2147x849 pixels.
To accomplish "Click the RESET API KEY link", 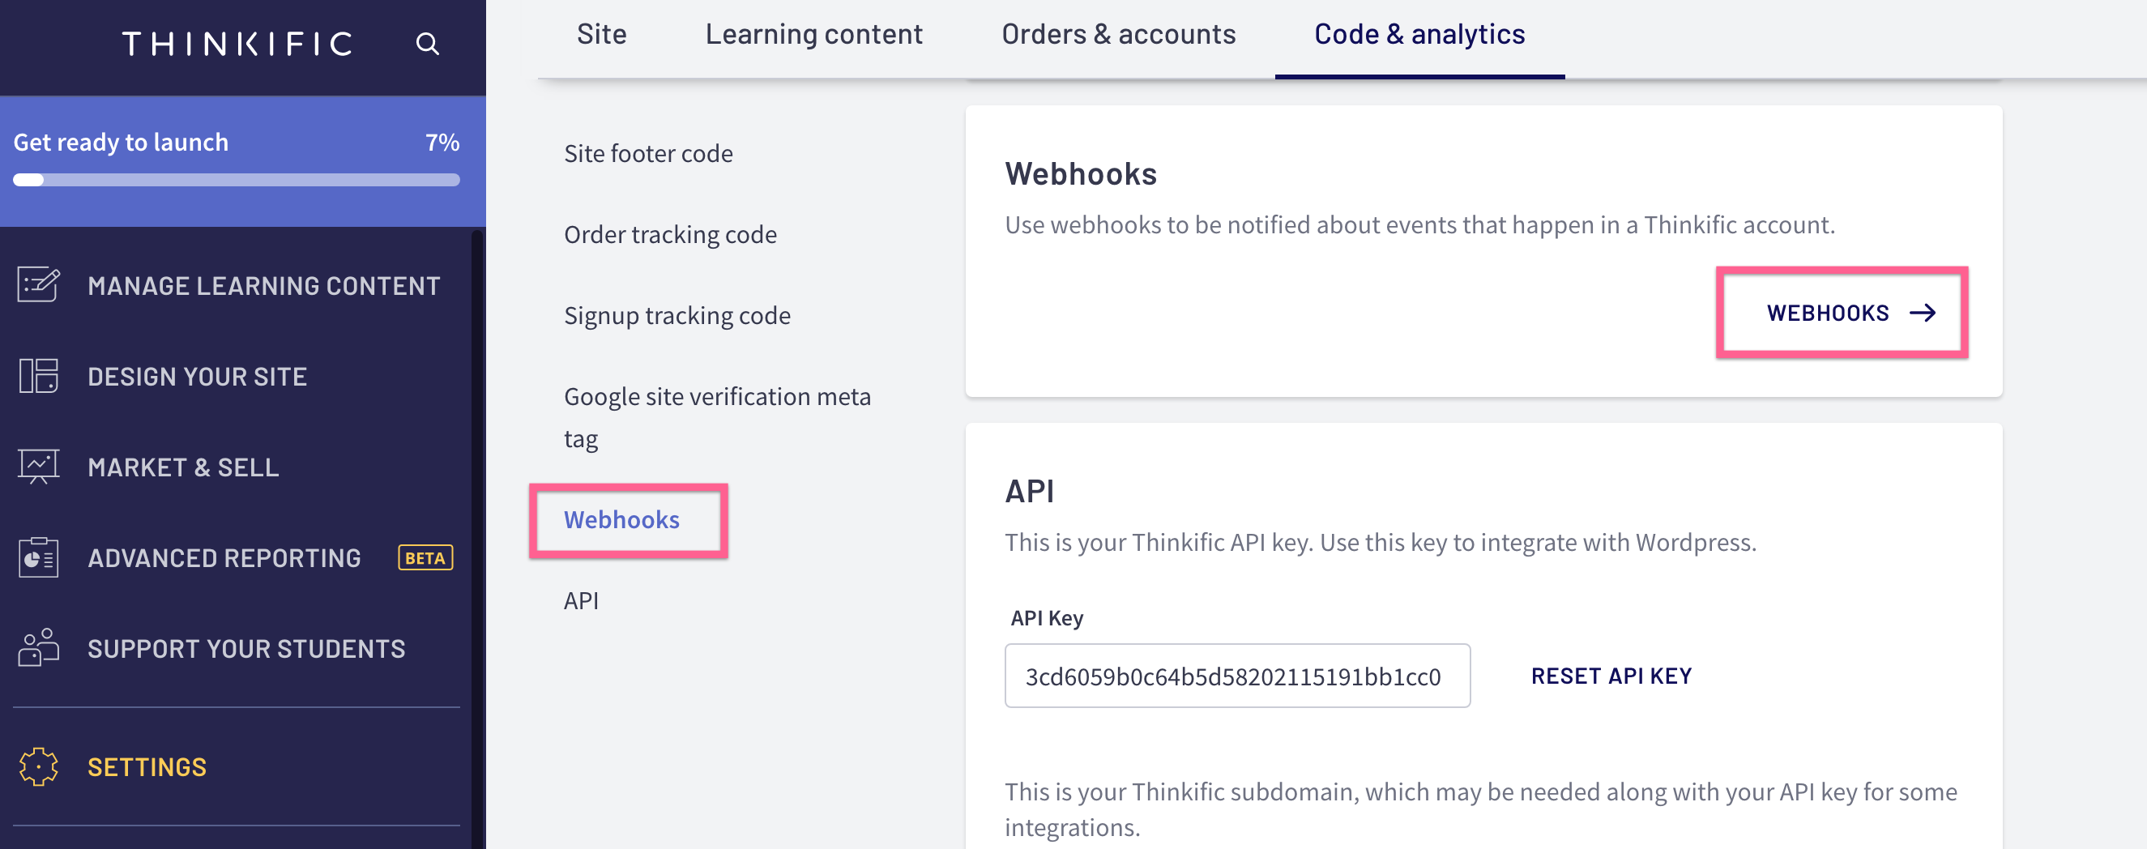I will (1611, 676).
